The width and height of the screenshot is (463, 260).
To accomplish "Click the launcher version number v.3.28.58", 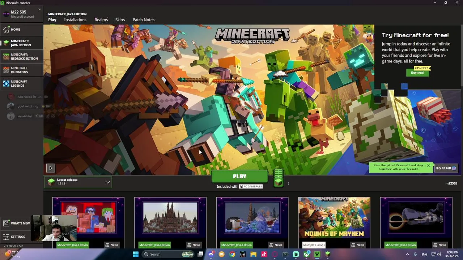I will point(13,246).
